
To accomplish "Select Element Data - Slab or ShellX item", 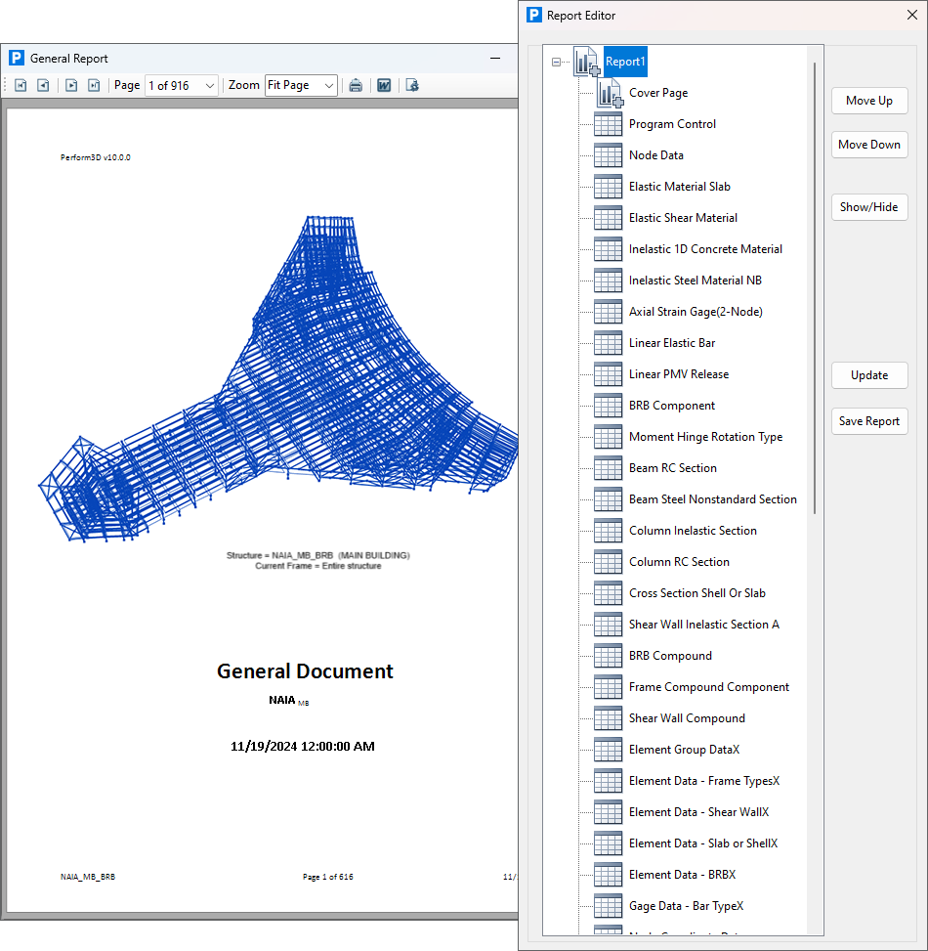I will pos(703,843).
